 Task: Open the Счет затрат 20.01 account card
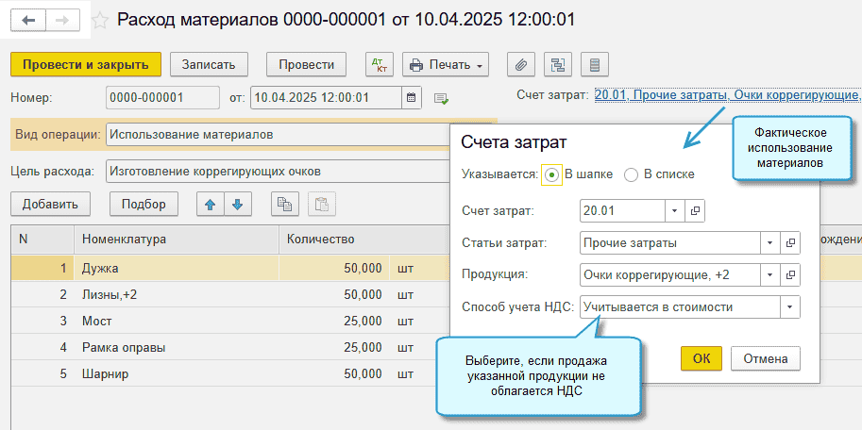[x=694, y=211]
